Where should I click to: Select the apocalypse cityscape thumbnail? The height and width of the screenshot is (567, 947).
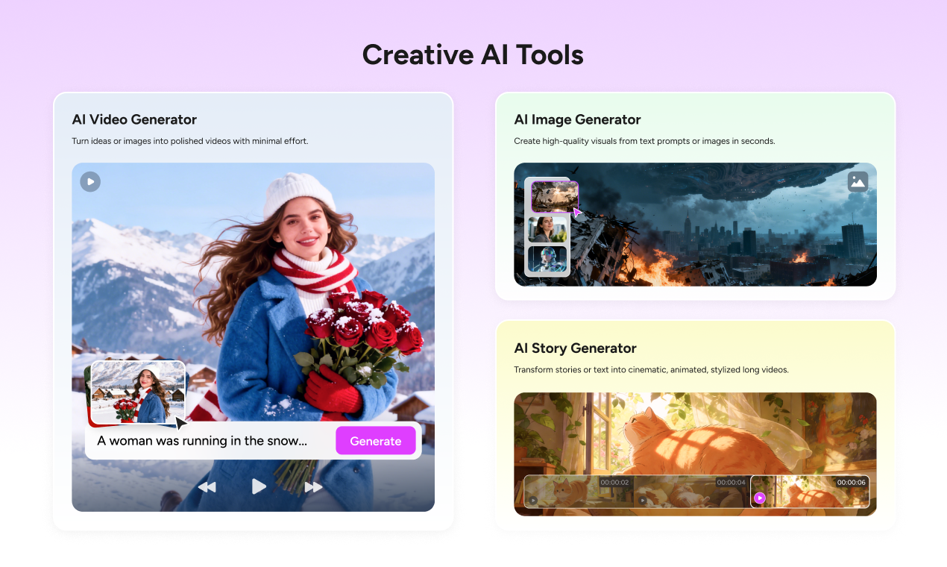(x=556, y=197)
